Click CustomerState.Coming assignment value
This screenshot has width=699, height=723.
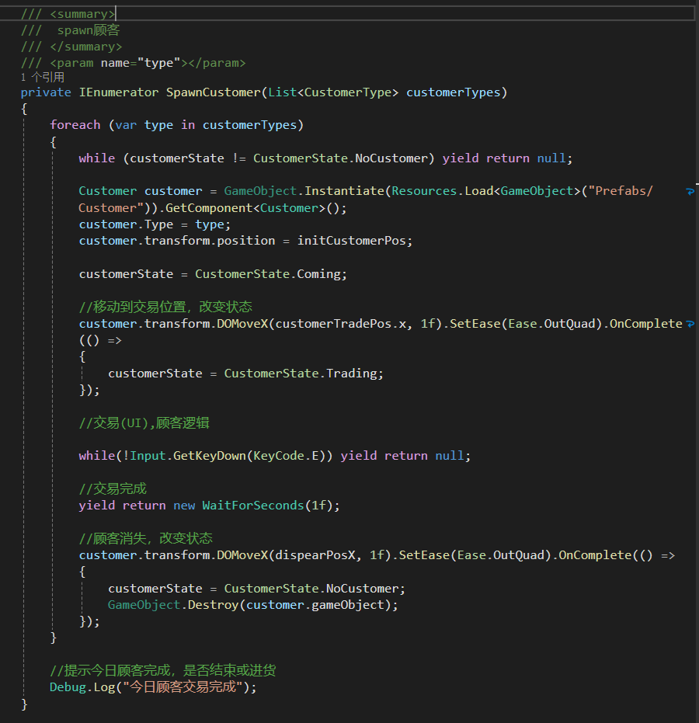[269, 274]
